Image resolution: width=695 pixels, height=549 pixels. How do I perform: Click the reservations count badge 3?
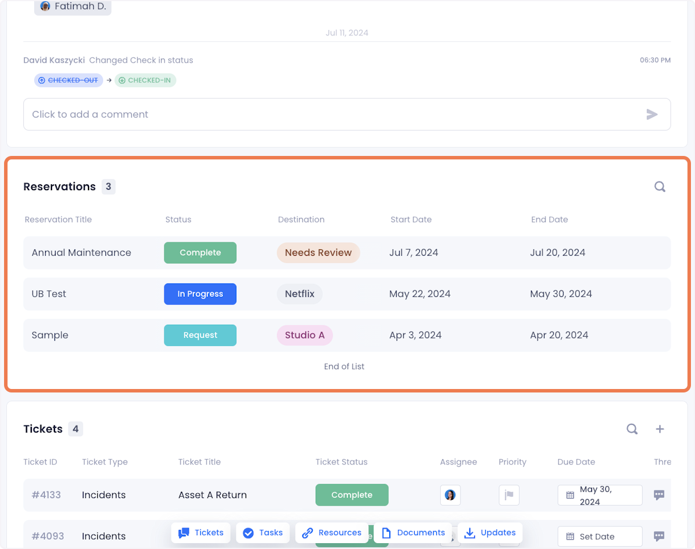[x=108, y=187]
